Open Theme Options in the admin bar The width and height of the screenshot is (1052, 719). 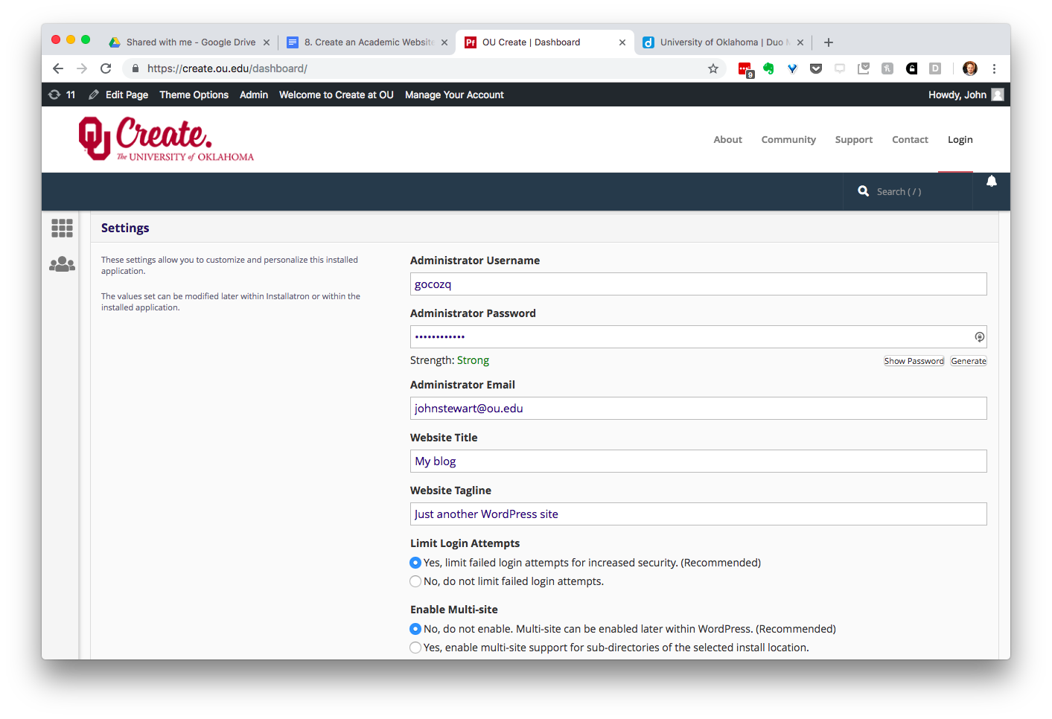[194, 95]
